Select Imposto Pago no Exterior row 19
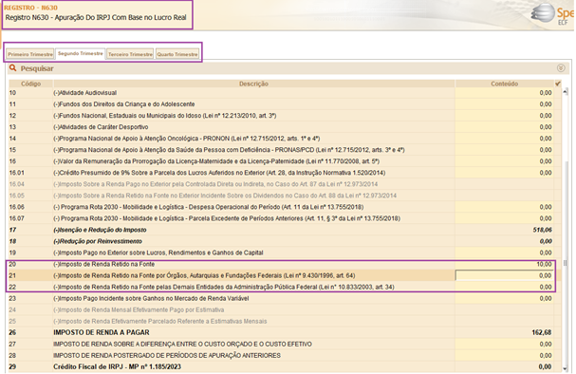 (x=158, y=252)
